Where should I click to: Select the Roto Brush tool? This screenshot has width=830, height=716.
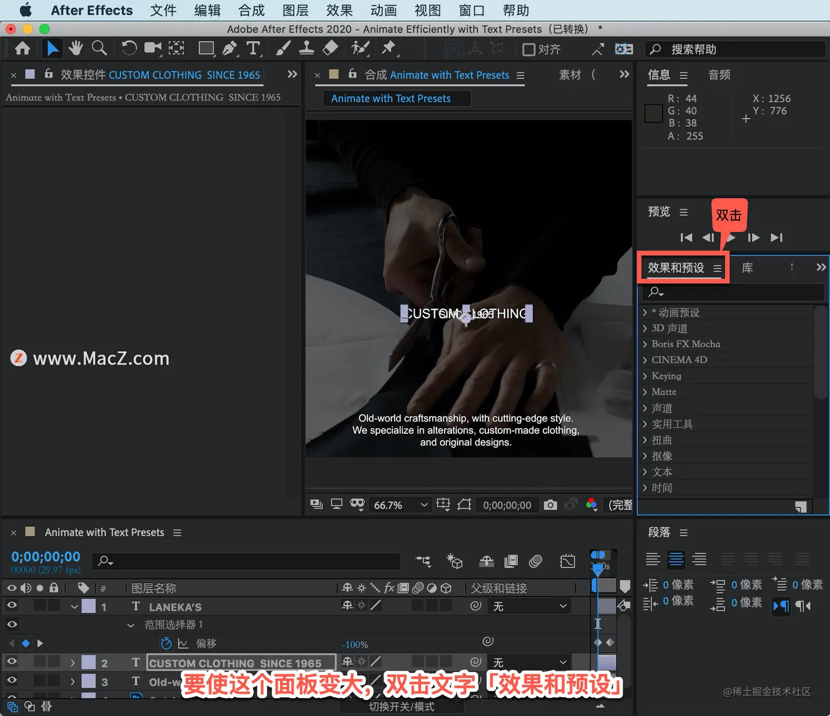[360, 49]
